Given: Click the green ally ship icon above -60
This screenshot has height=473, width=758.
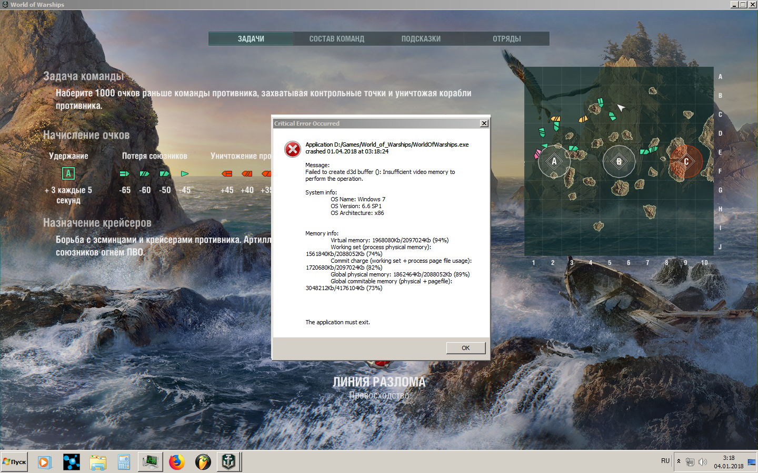Looking at the screenshot, I should click(x=144, y=173).
